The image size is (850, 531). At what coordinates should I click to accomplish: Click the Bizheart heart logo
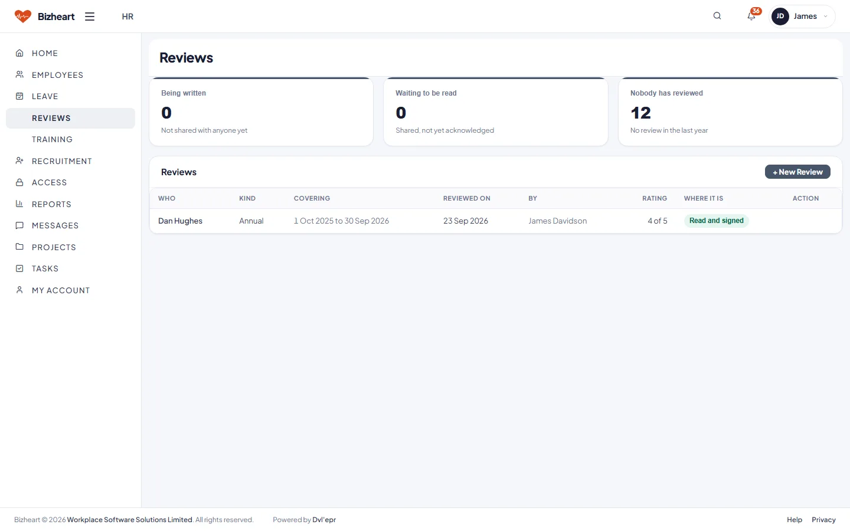23,17
